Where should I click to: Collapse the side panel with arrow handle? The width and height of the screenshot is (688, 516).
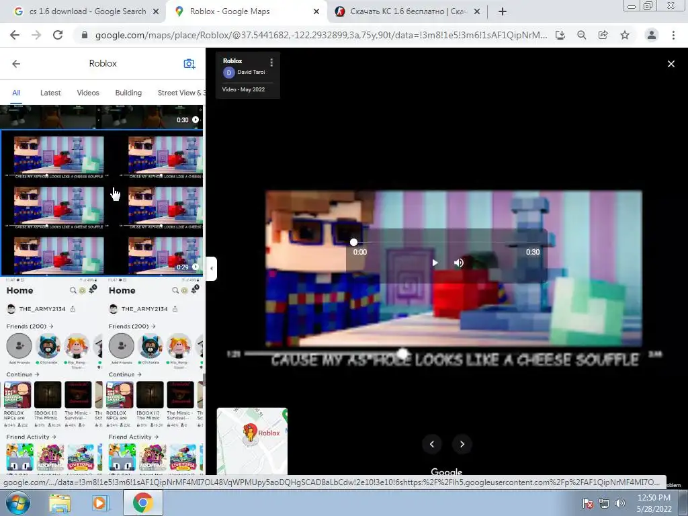coord(212,268)
